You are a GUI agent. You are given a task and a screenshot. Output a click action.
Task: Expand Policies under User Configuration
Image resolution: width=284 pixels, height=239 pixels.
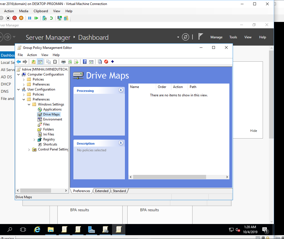pos(24,94)
